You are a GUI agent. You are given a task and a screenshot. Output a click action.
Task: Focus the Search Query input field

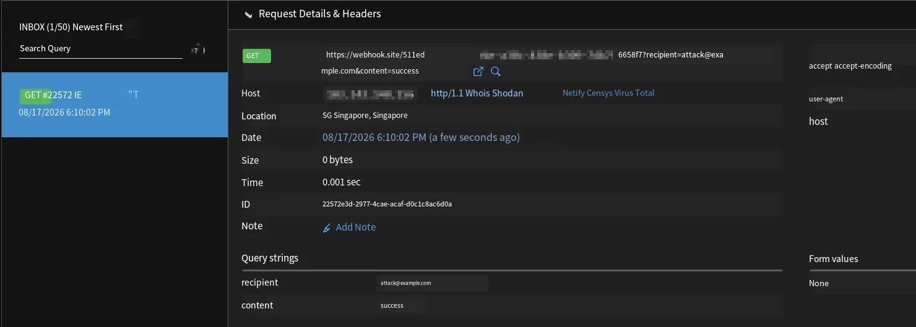(101, 49)
